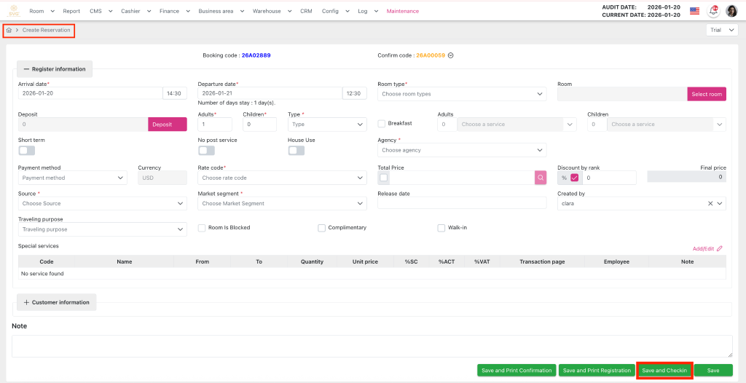The image size is (746, 383).
Task: Open the Cashier menu
Action: [136, 11]
